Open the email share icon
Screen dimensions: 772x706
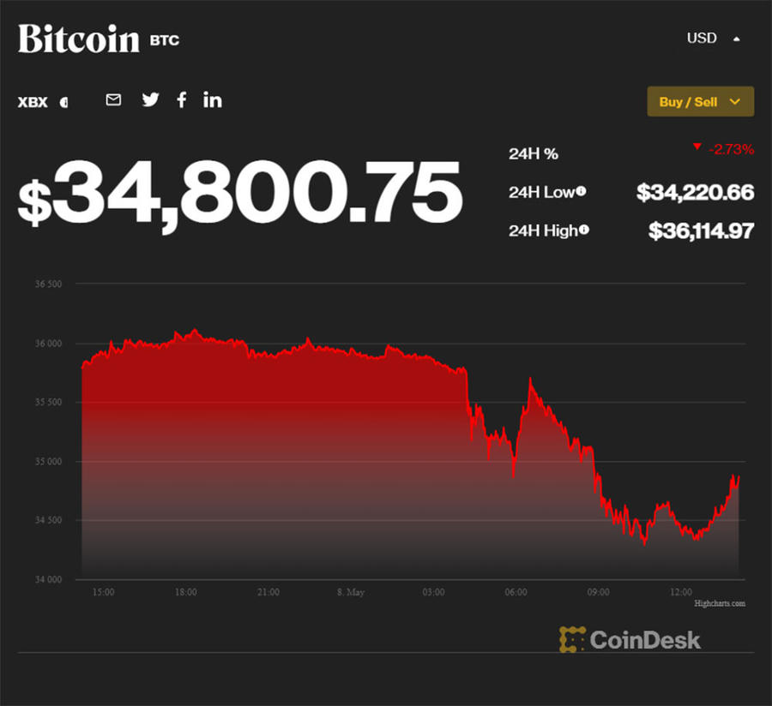point(112,100)
